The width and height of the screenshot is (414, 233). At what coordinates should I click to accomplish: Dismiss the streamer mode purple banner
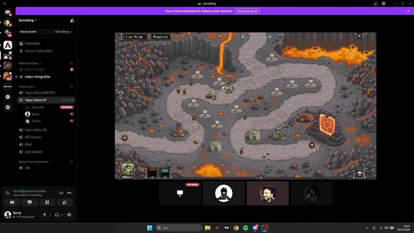click(408, 11)
